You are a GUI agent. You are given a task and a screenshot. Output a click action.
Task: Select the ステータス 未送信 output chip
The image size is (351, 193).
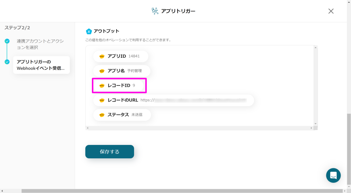(122, 115)
